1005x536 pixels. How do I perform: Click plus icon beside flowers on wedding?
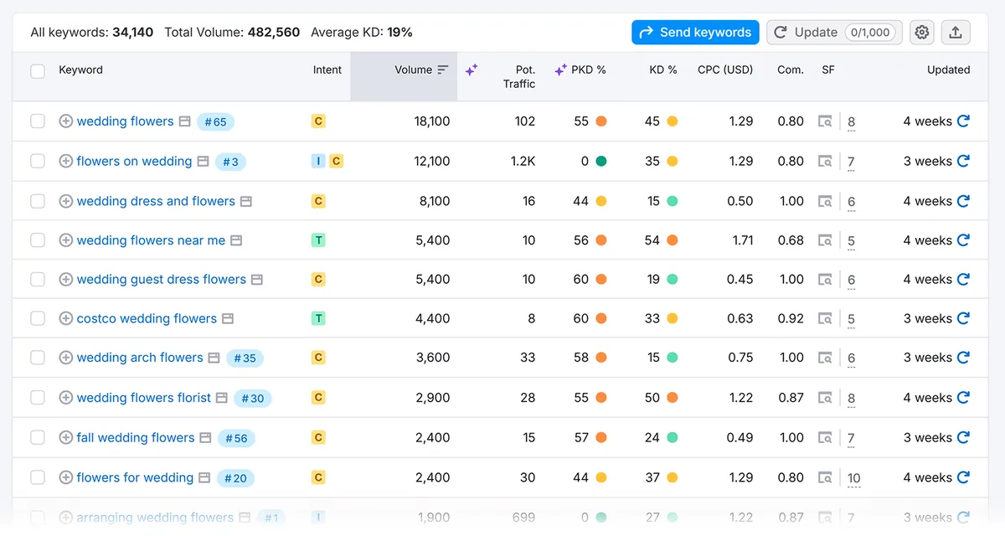(x=65, y=161)
